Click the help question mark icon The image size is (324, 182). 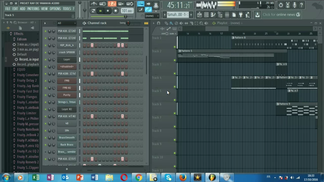point(301,5)
